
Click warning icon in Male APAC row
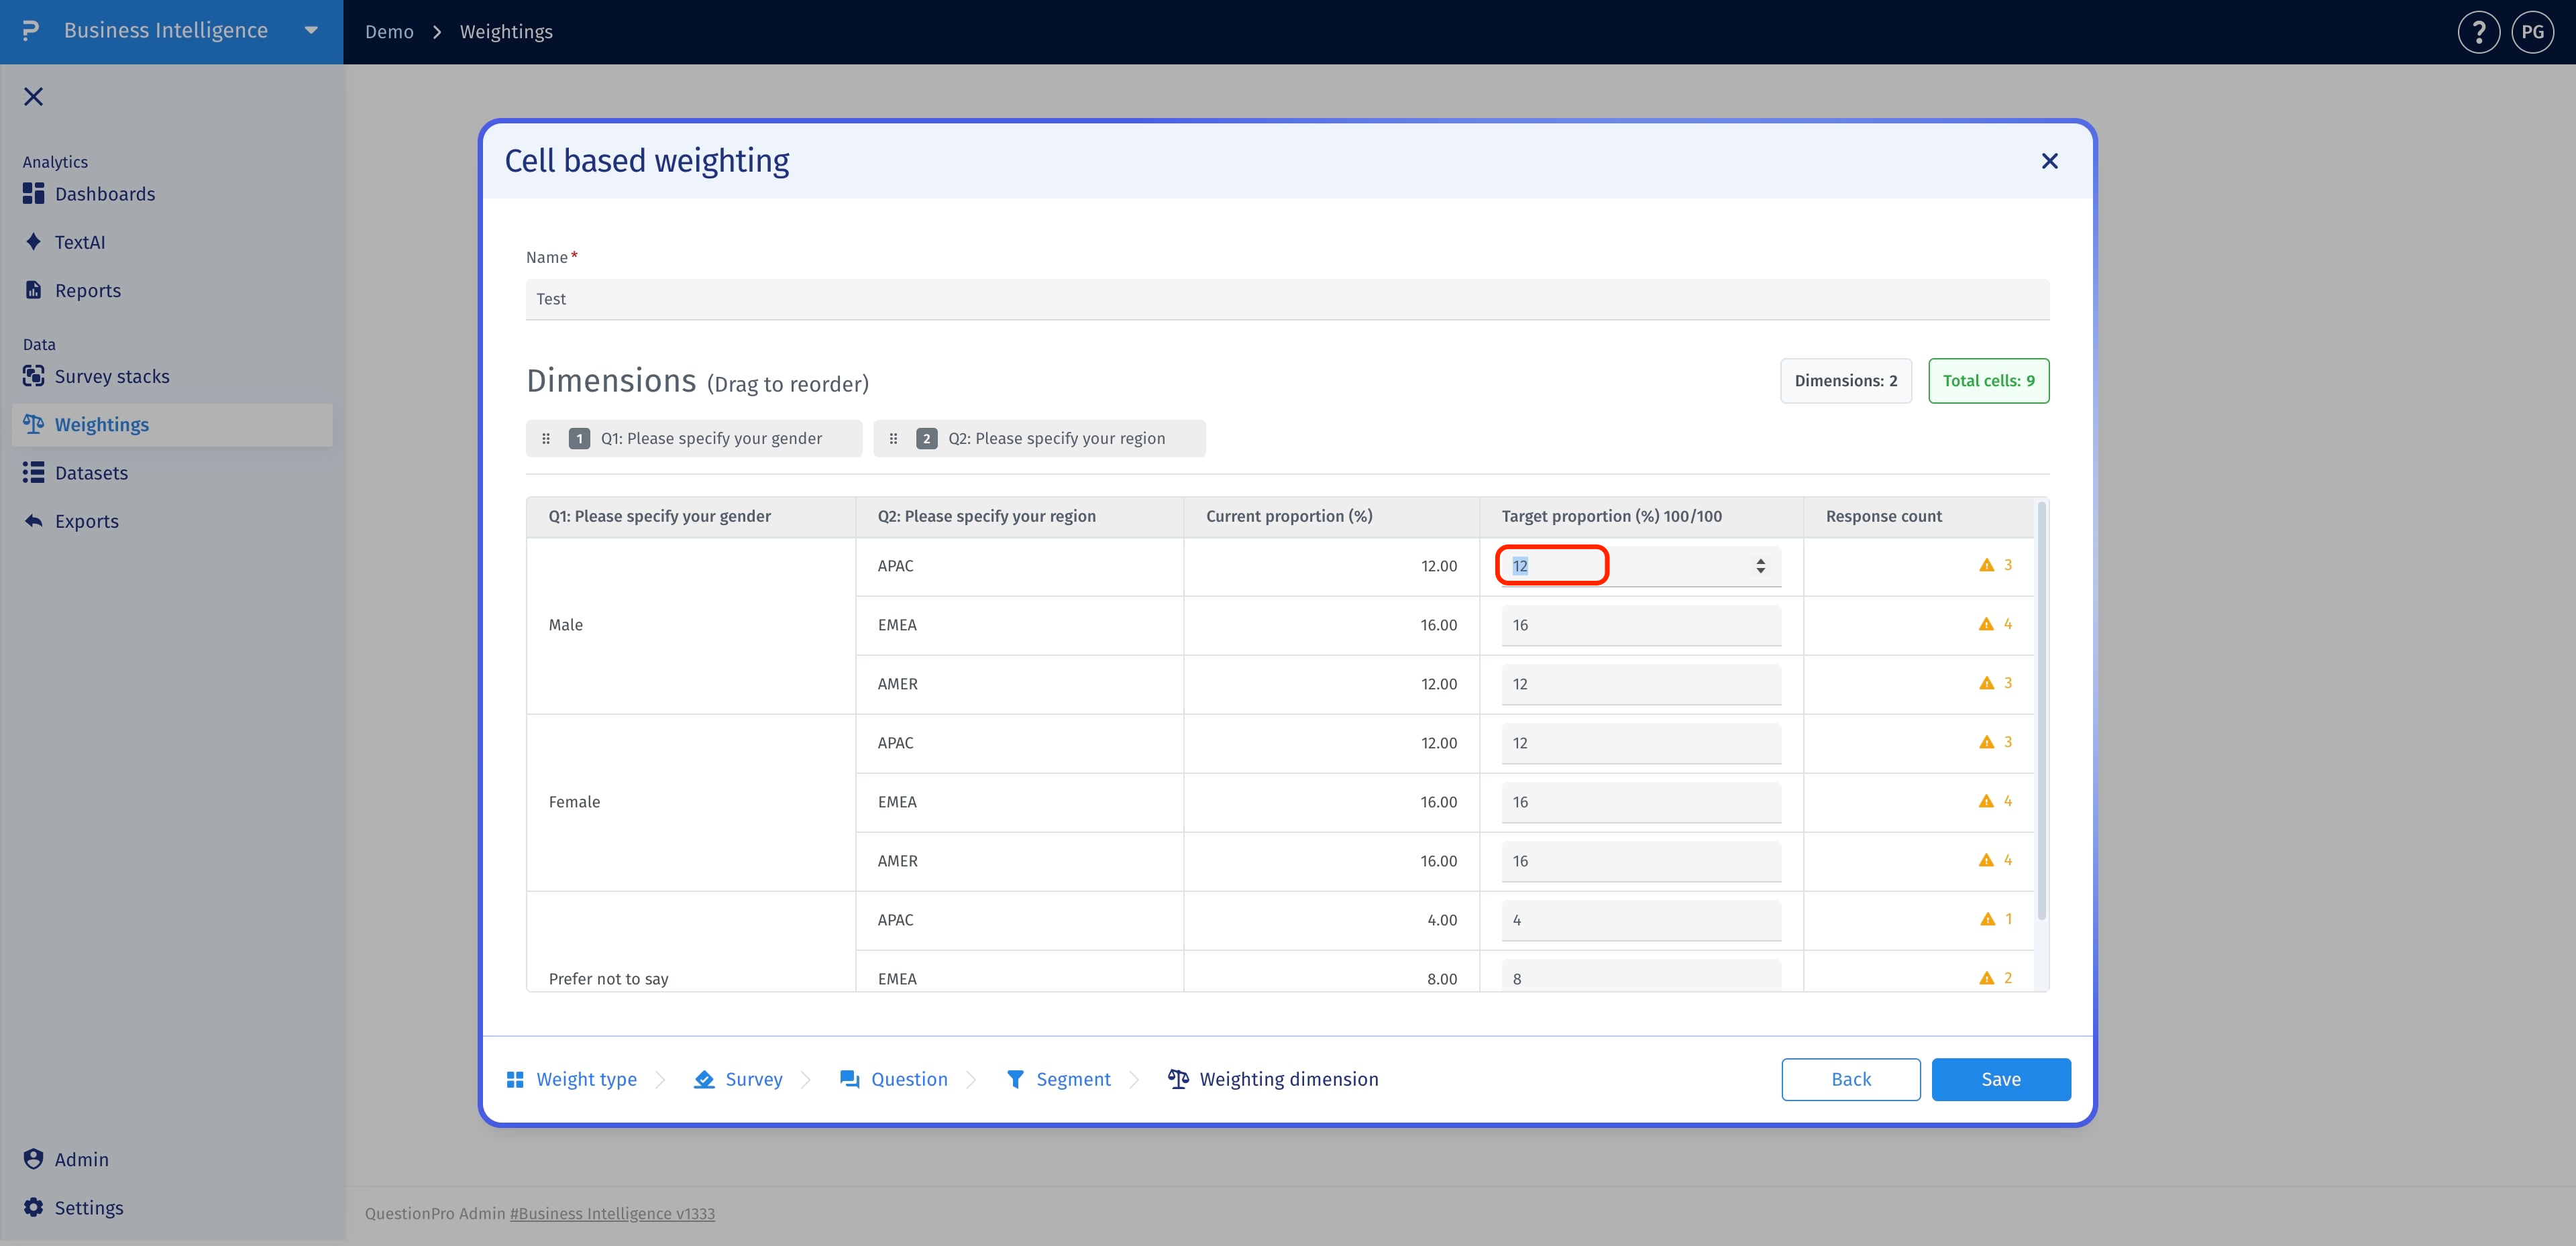(1986, 565)
